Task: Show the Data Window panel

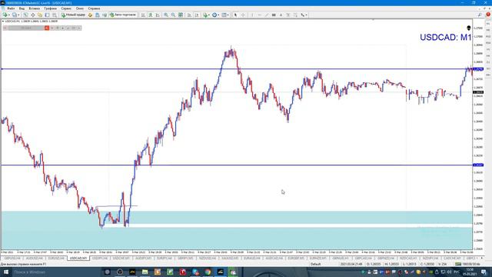Action: tap(32, 15)
